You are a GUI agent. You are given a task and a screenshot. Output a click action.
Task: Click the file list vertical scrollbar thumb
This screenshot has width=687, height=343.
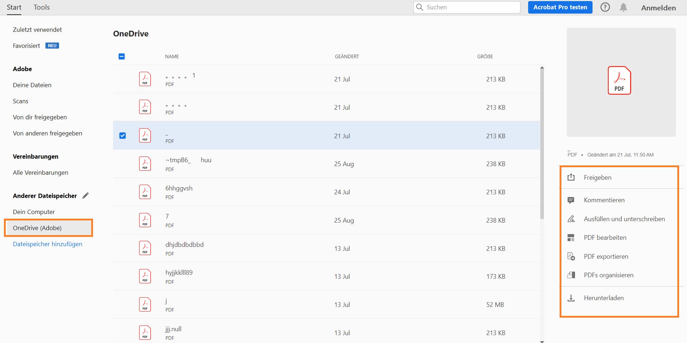coord(542,144)
